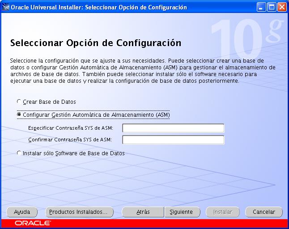The width and height of the screenshot is (289, 229).
Task: Cancel the installation with Cancelar
Action: (x=264, y=212)
